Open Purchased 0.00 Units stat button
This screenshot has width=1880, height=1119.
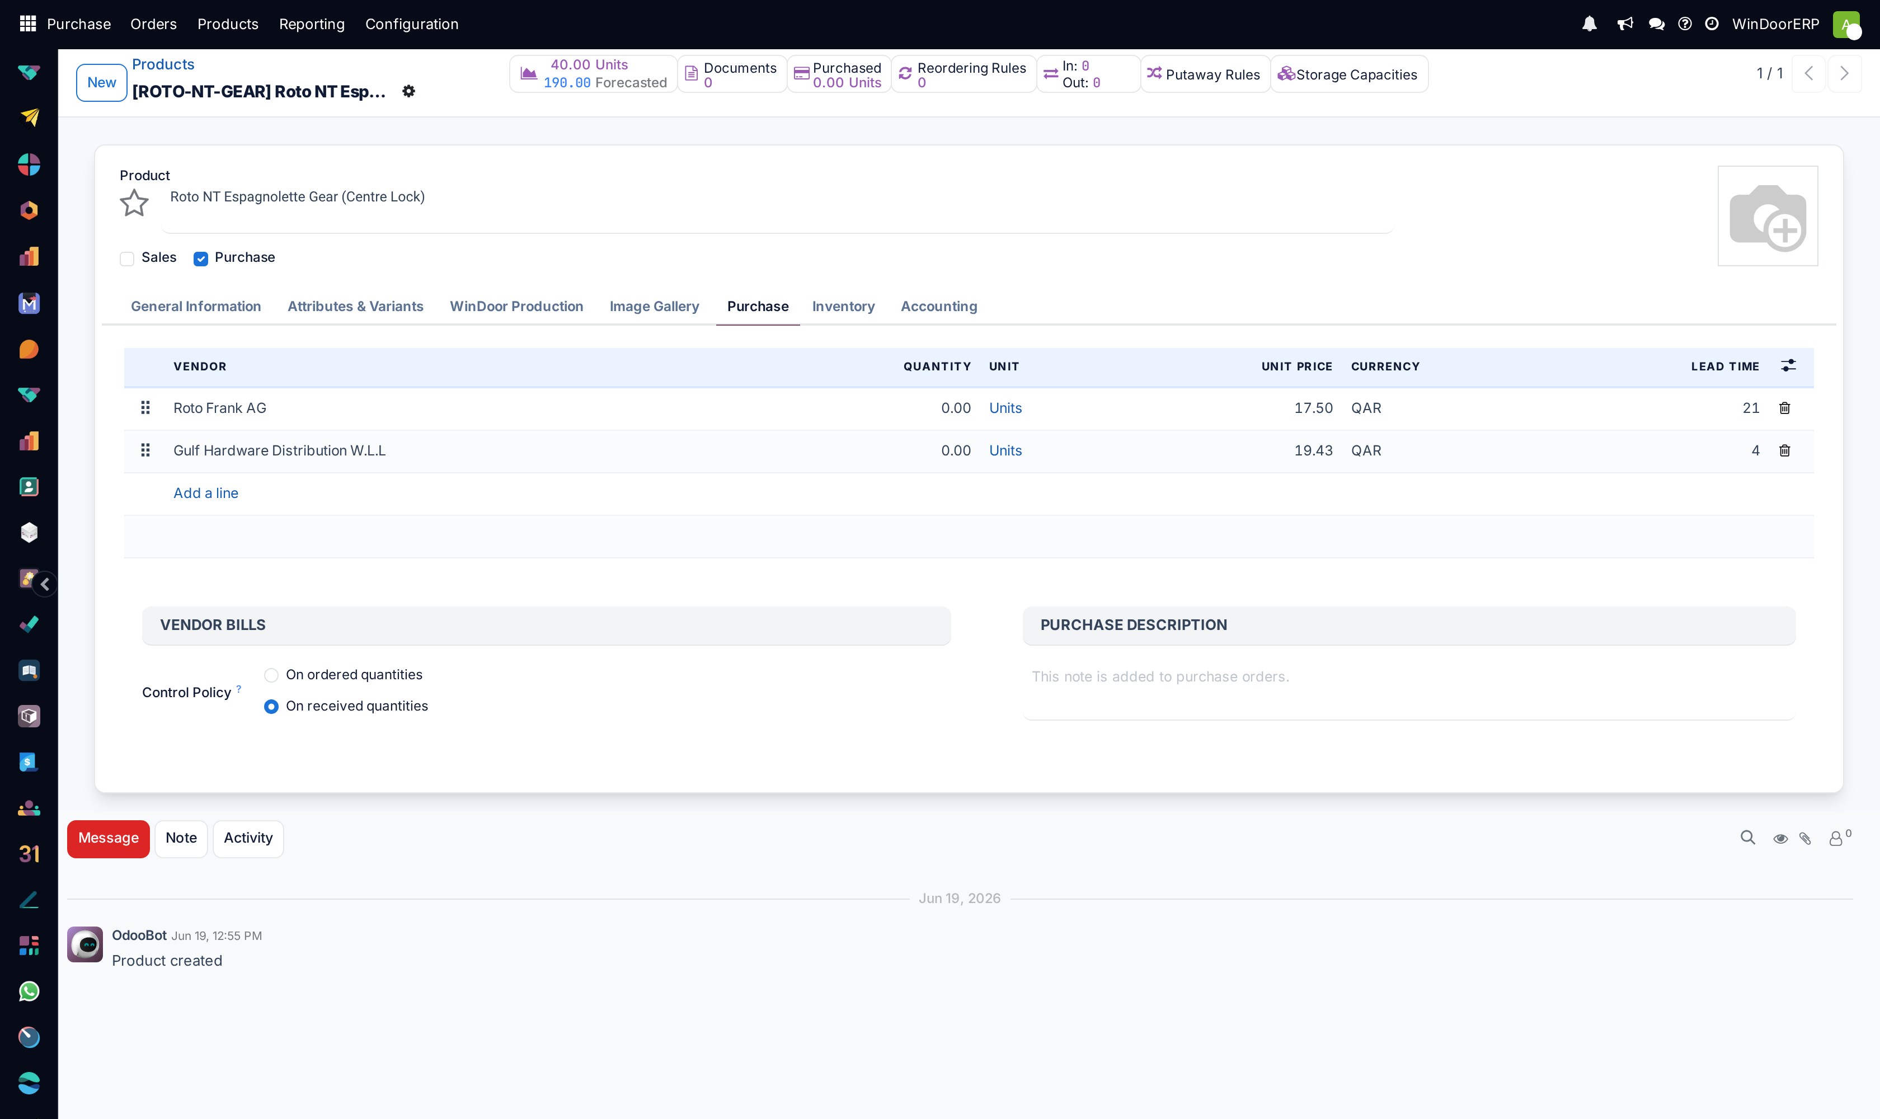(x=839, y=74)
